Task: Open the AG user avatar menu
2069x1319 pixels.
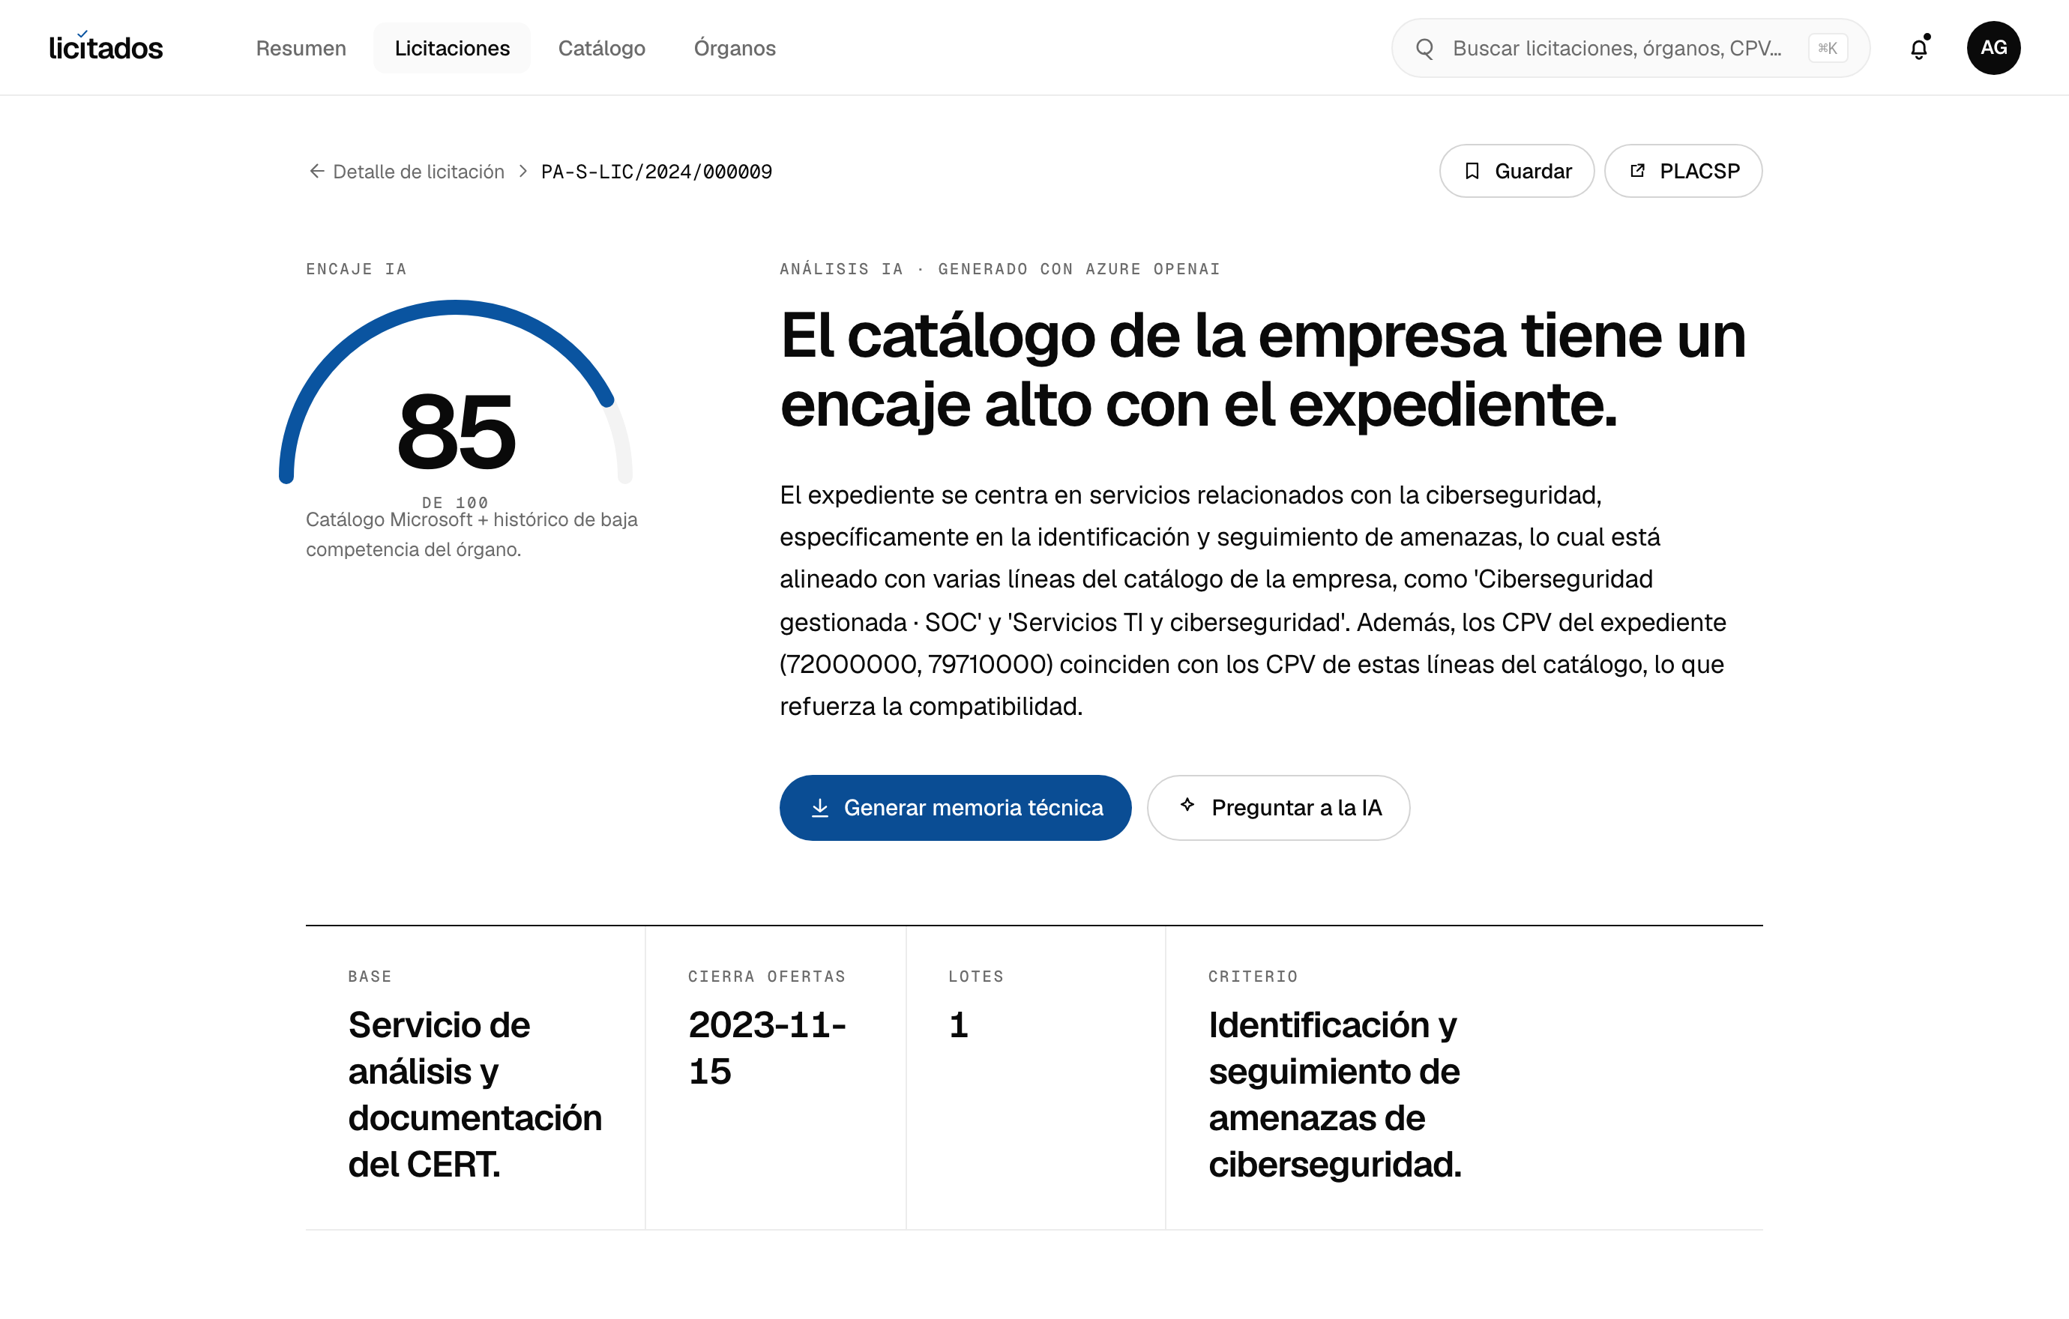Action: [1993, 48]
